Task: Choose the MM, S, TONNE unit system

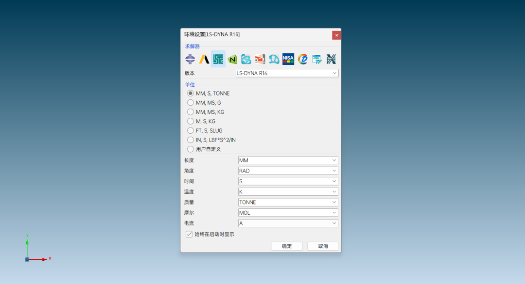Action: pos(191,94)
